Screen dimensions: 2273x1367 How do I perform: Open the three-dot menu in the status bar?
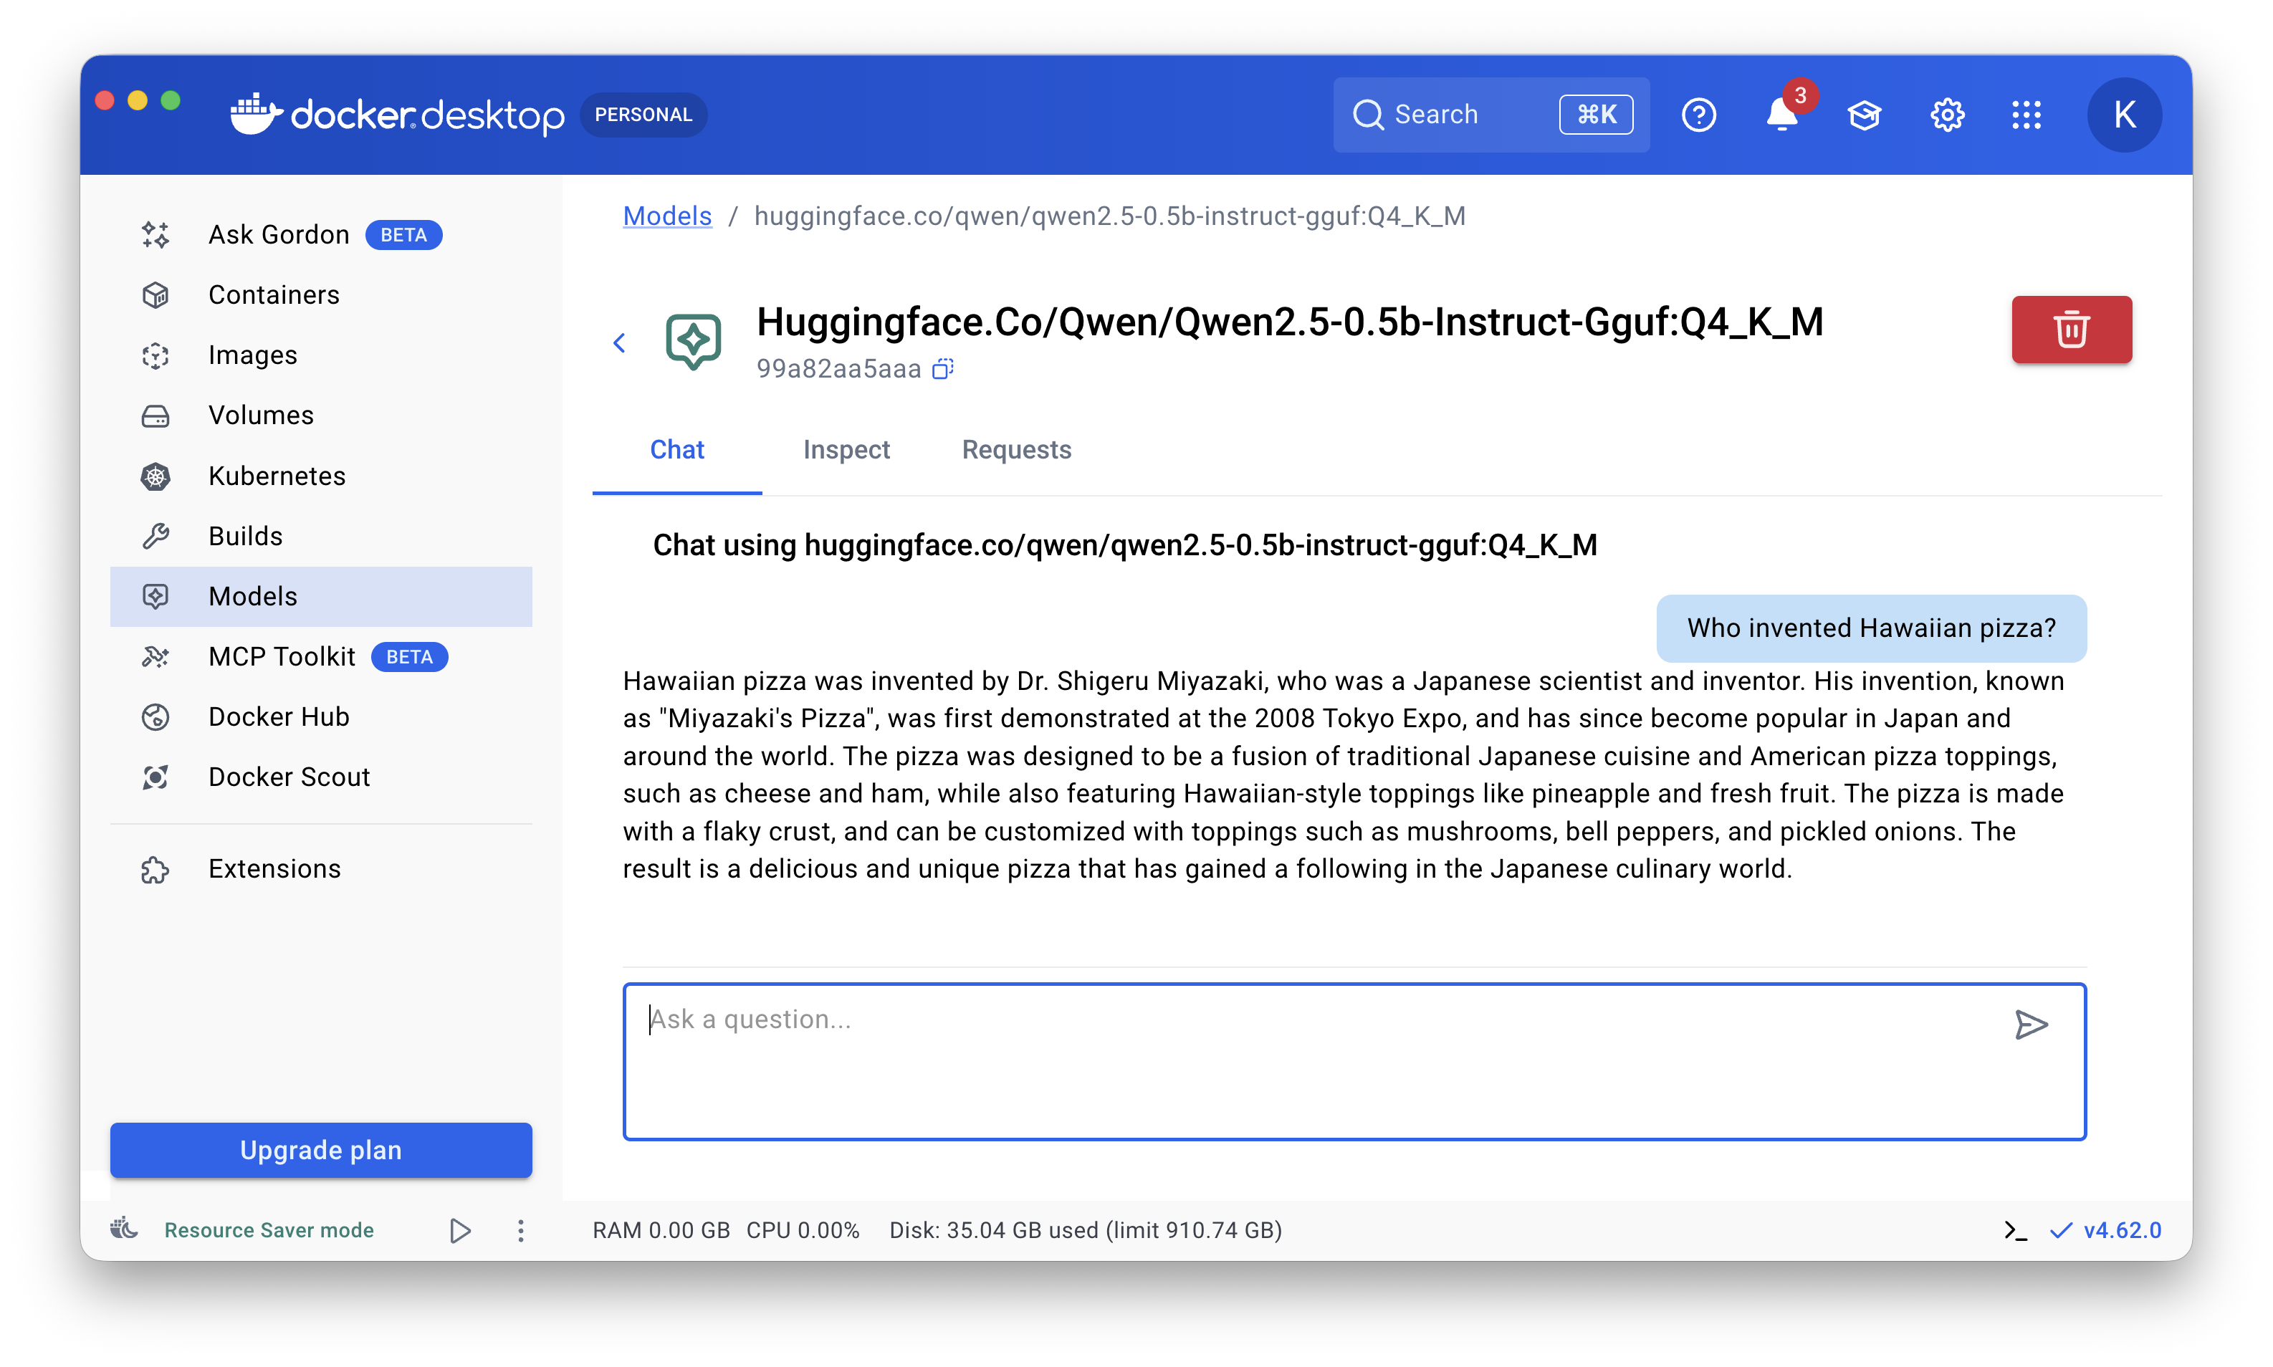520,1231
